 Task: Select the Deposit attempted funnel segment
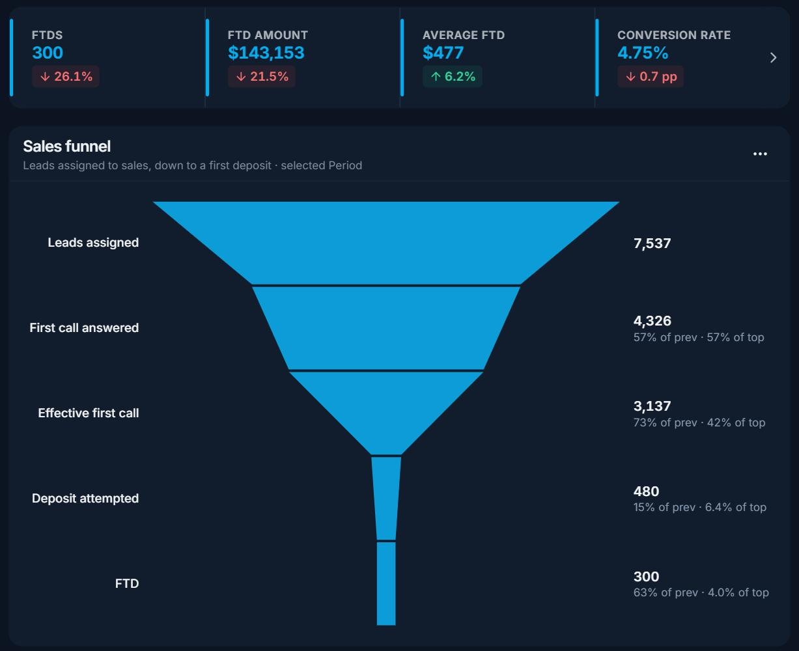click(386, 498)
